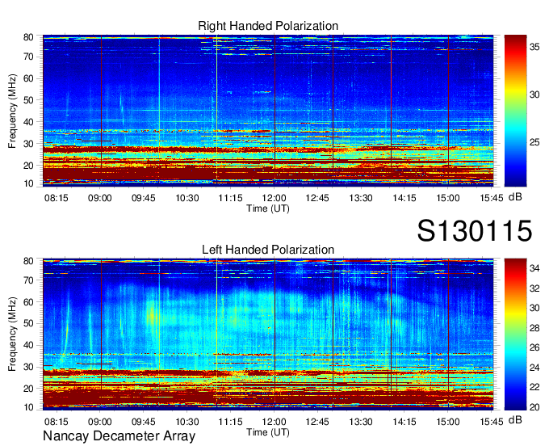Click the "11:15" time tick of Left Handed plot
The width and height of the screenshot is (549, 446).
pyautogui.click(x=230, y=422)
